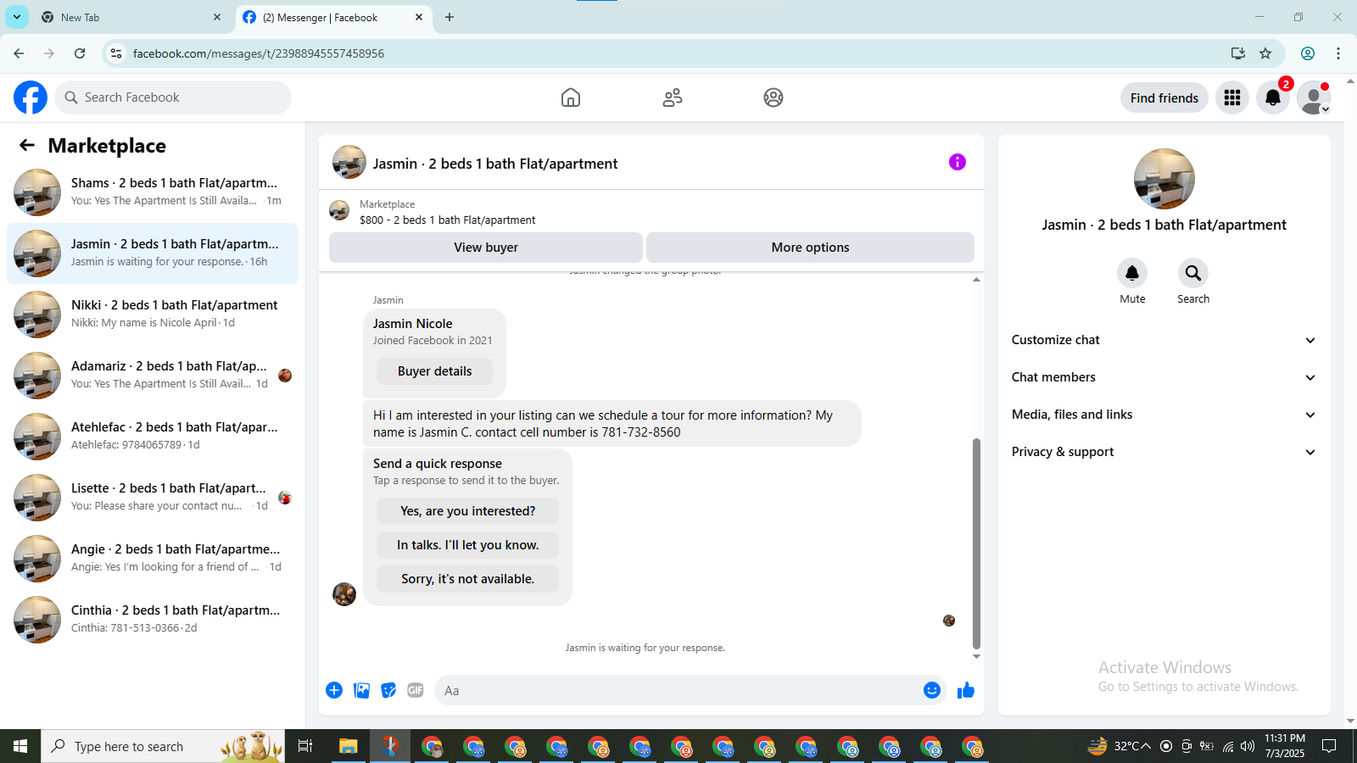Open Task View on the taskbar
The height and width of the screenshot is (763, 1357).
pos(305,746)
